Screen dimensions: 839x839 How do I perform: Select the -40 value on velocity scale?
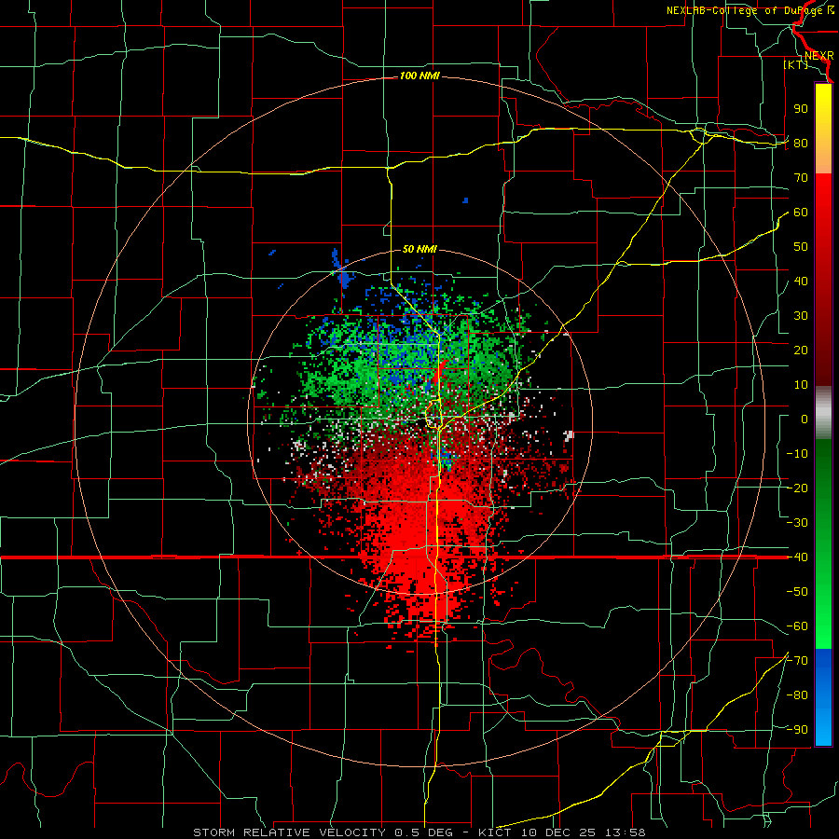click(x=797, y=557)
